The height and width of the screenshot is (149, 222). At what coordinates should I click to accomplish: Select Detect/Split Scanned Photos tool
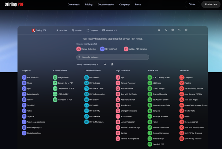point(193,105)
